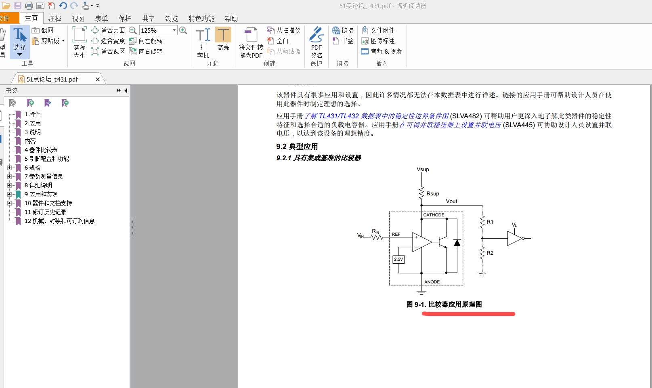Switch to the 保护 ribbon tab
This screenshot has height=388, width=652.
[125, 19]
